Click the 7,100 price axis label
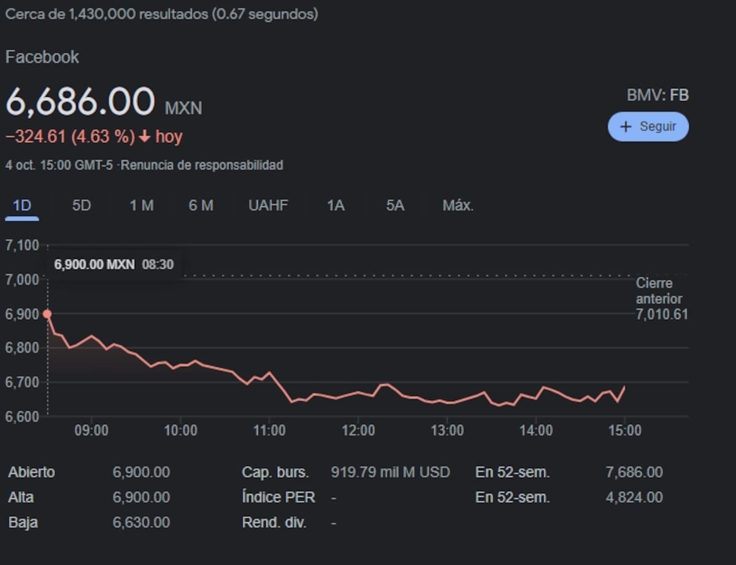 click(22, 246)
